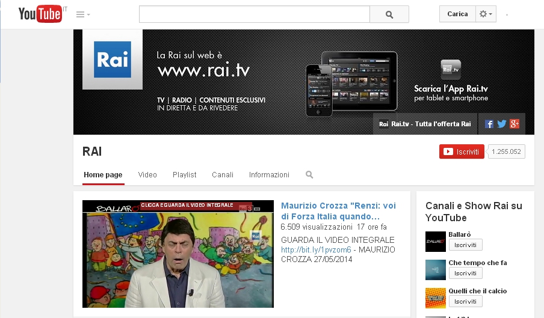Open the Quelli che il calcio link
Screen dimensions: 544x318
[x=478, y=291]
